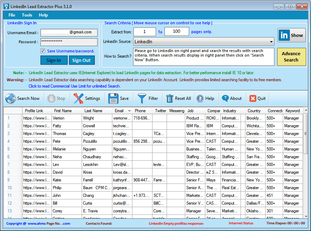This screenshot has height=231, width=311.
Task: Click the Username/Email input field
Action: (69, 32)
